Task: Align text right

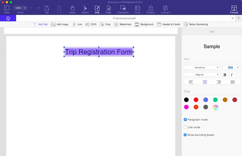Action: pos(219,82)
